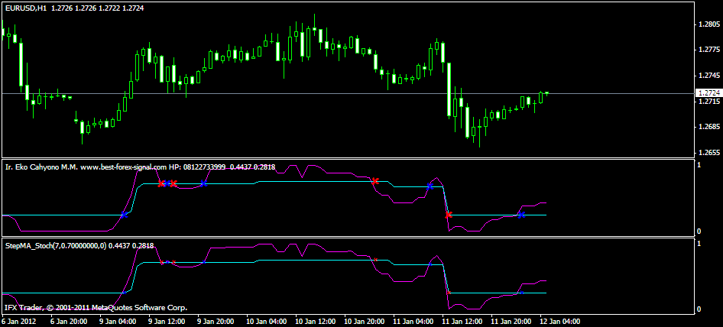This screenshot has height=327, width=723.
Task: Select the 1.2805 price axis label
Action: (708, 24)
